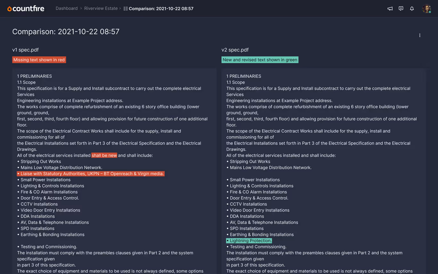
Task: Click the 'v2 spec.pdf' heading
Action: (235, 50)
